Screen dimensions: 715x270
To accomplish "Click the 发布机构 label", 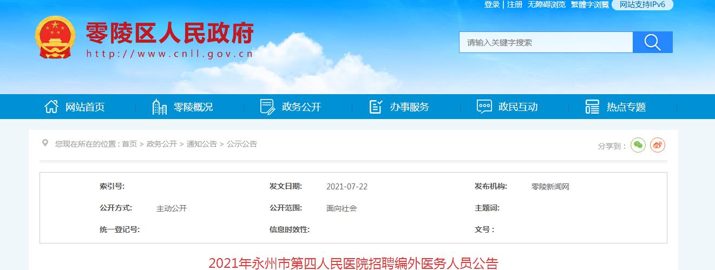I will pyautogui.click(x=491, y=186).
